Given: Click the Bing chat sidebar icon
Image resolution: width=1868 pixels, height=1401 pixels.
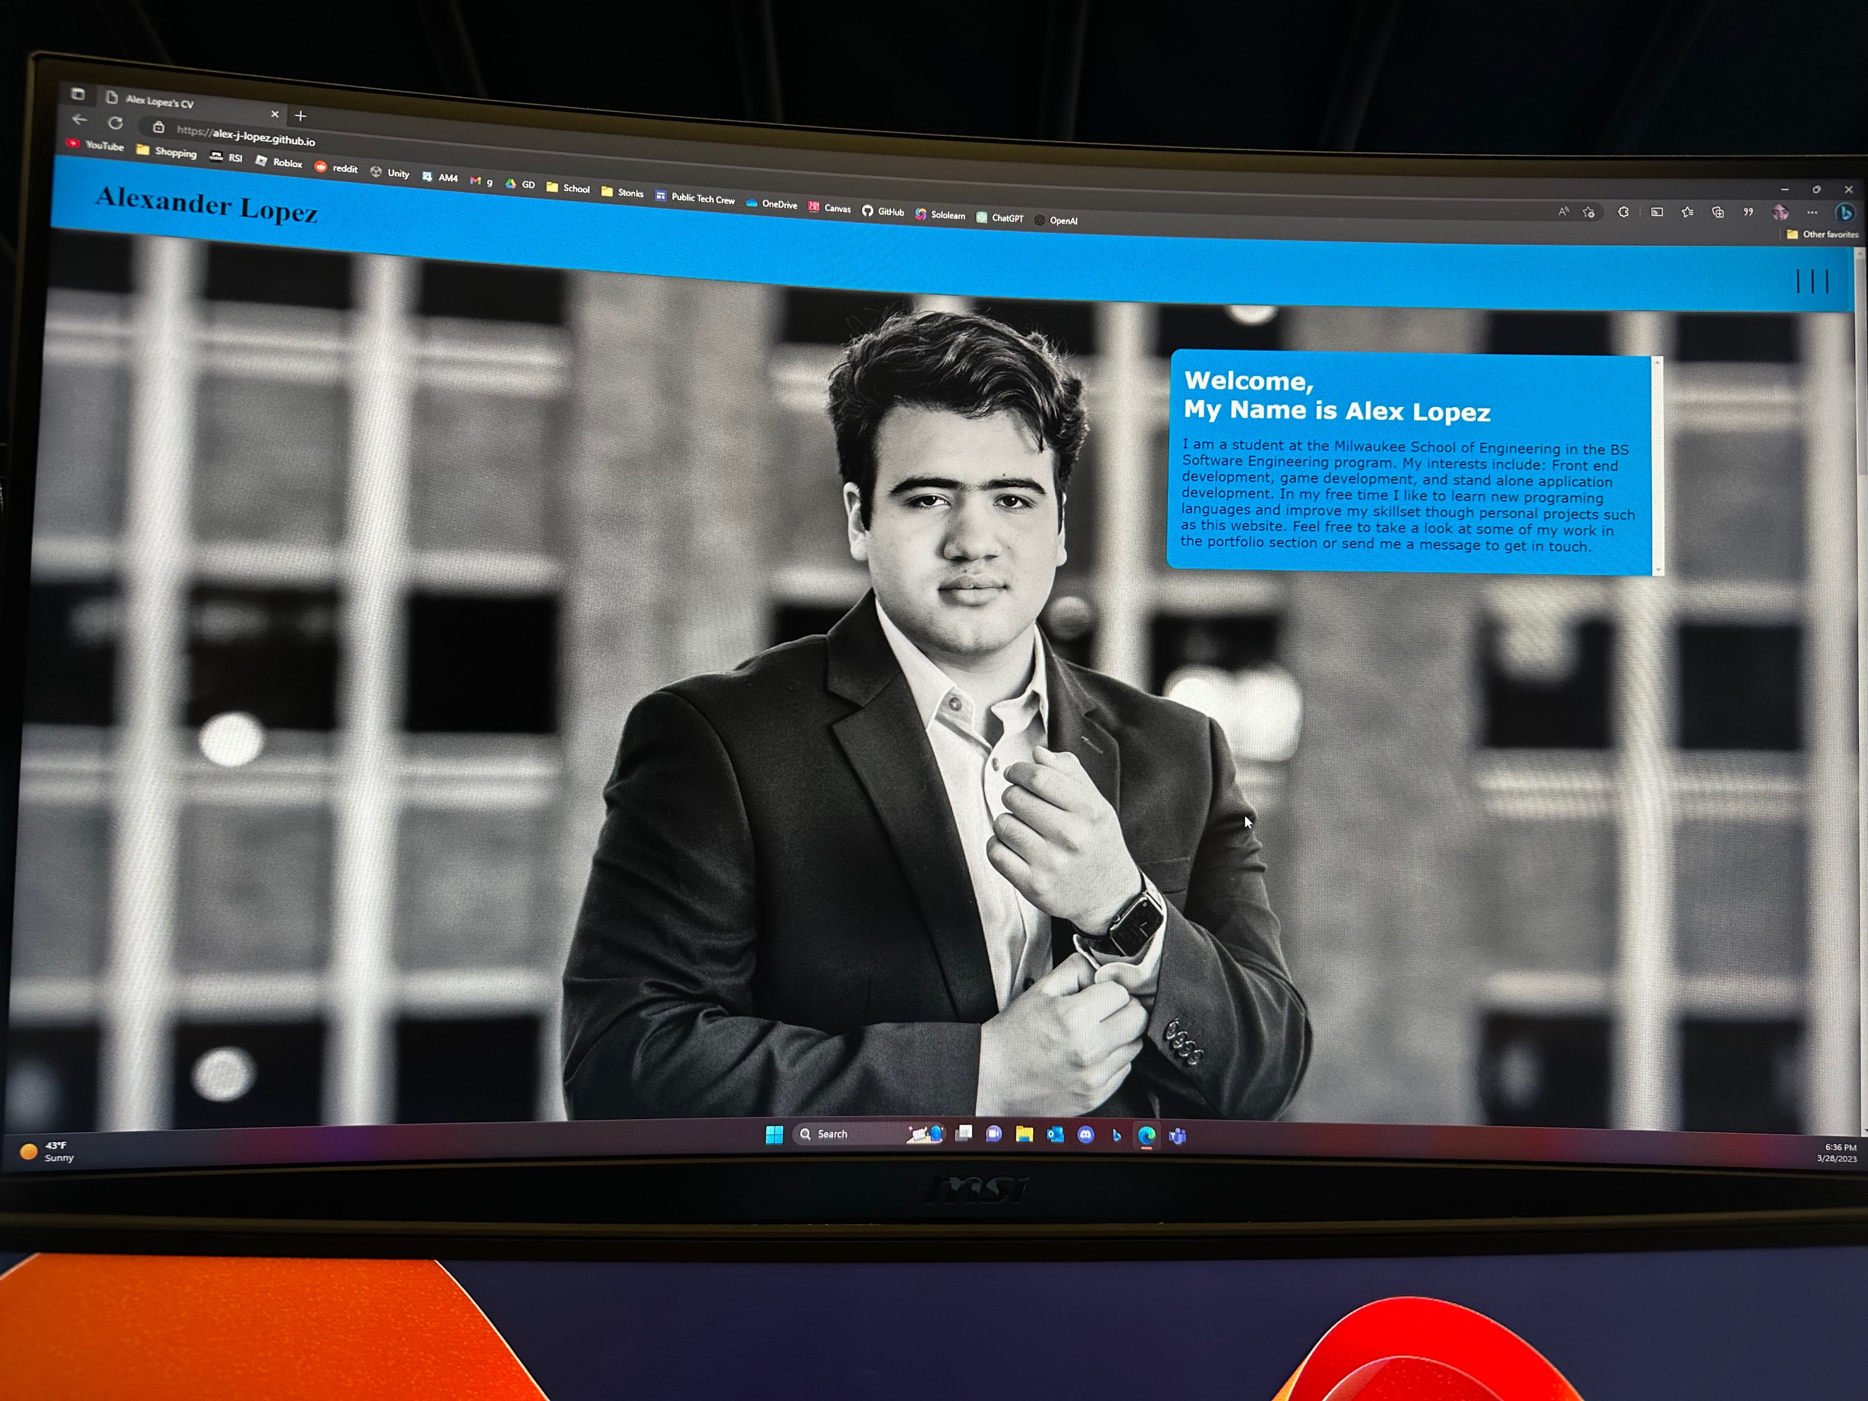Looking at the screenshot, I should pyautogui.click(x=1845, y=213).
